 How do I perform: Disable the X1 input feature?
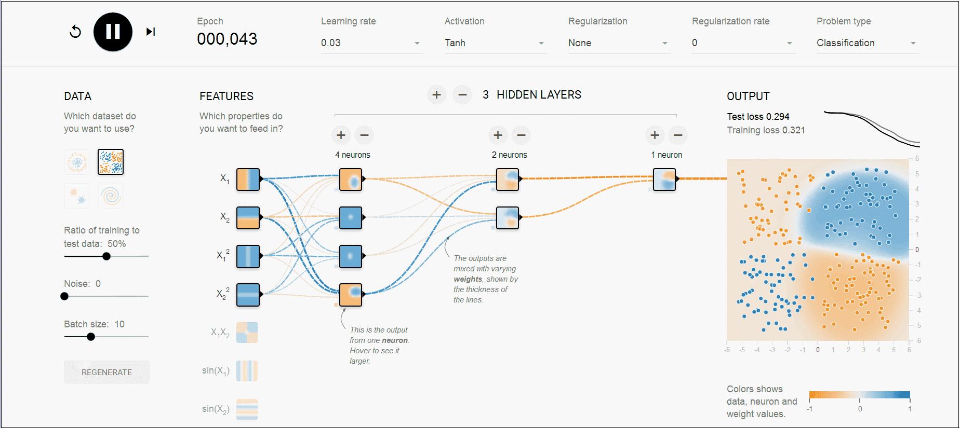click(x=248, y=180)
